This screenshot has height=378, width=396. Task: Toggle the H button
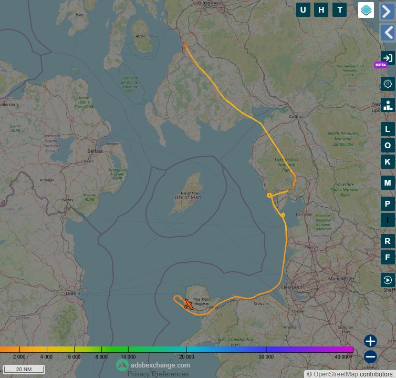coord(321,10)
